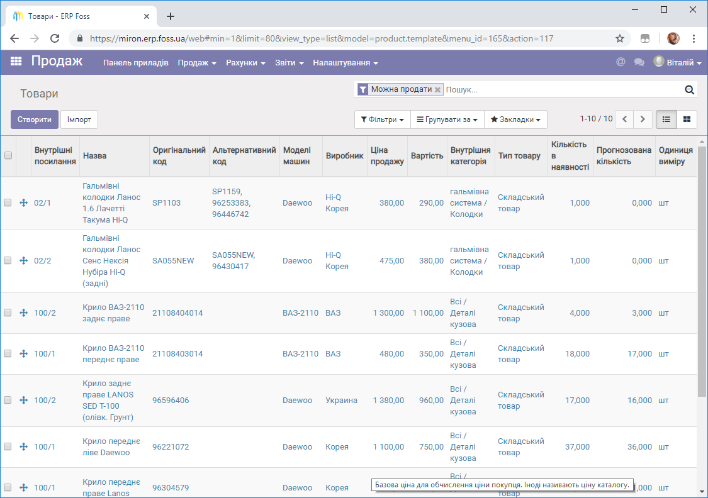Click the 'Імпорт' button

tap(79, 119)
